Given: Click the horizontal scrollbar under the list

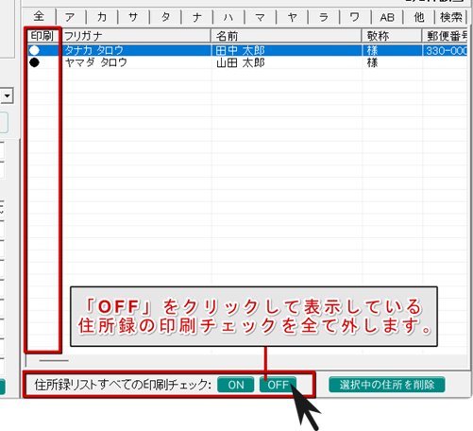Looking at the screenshot, I should pos(245,360).
